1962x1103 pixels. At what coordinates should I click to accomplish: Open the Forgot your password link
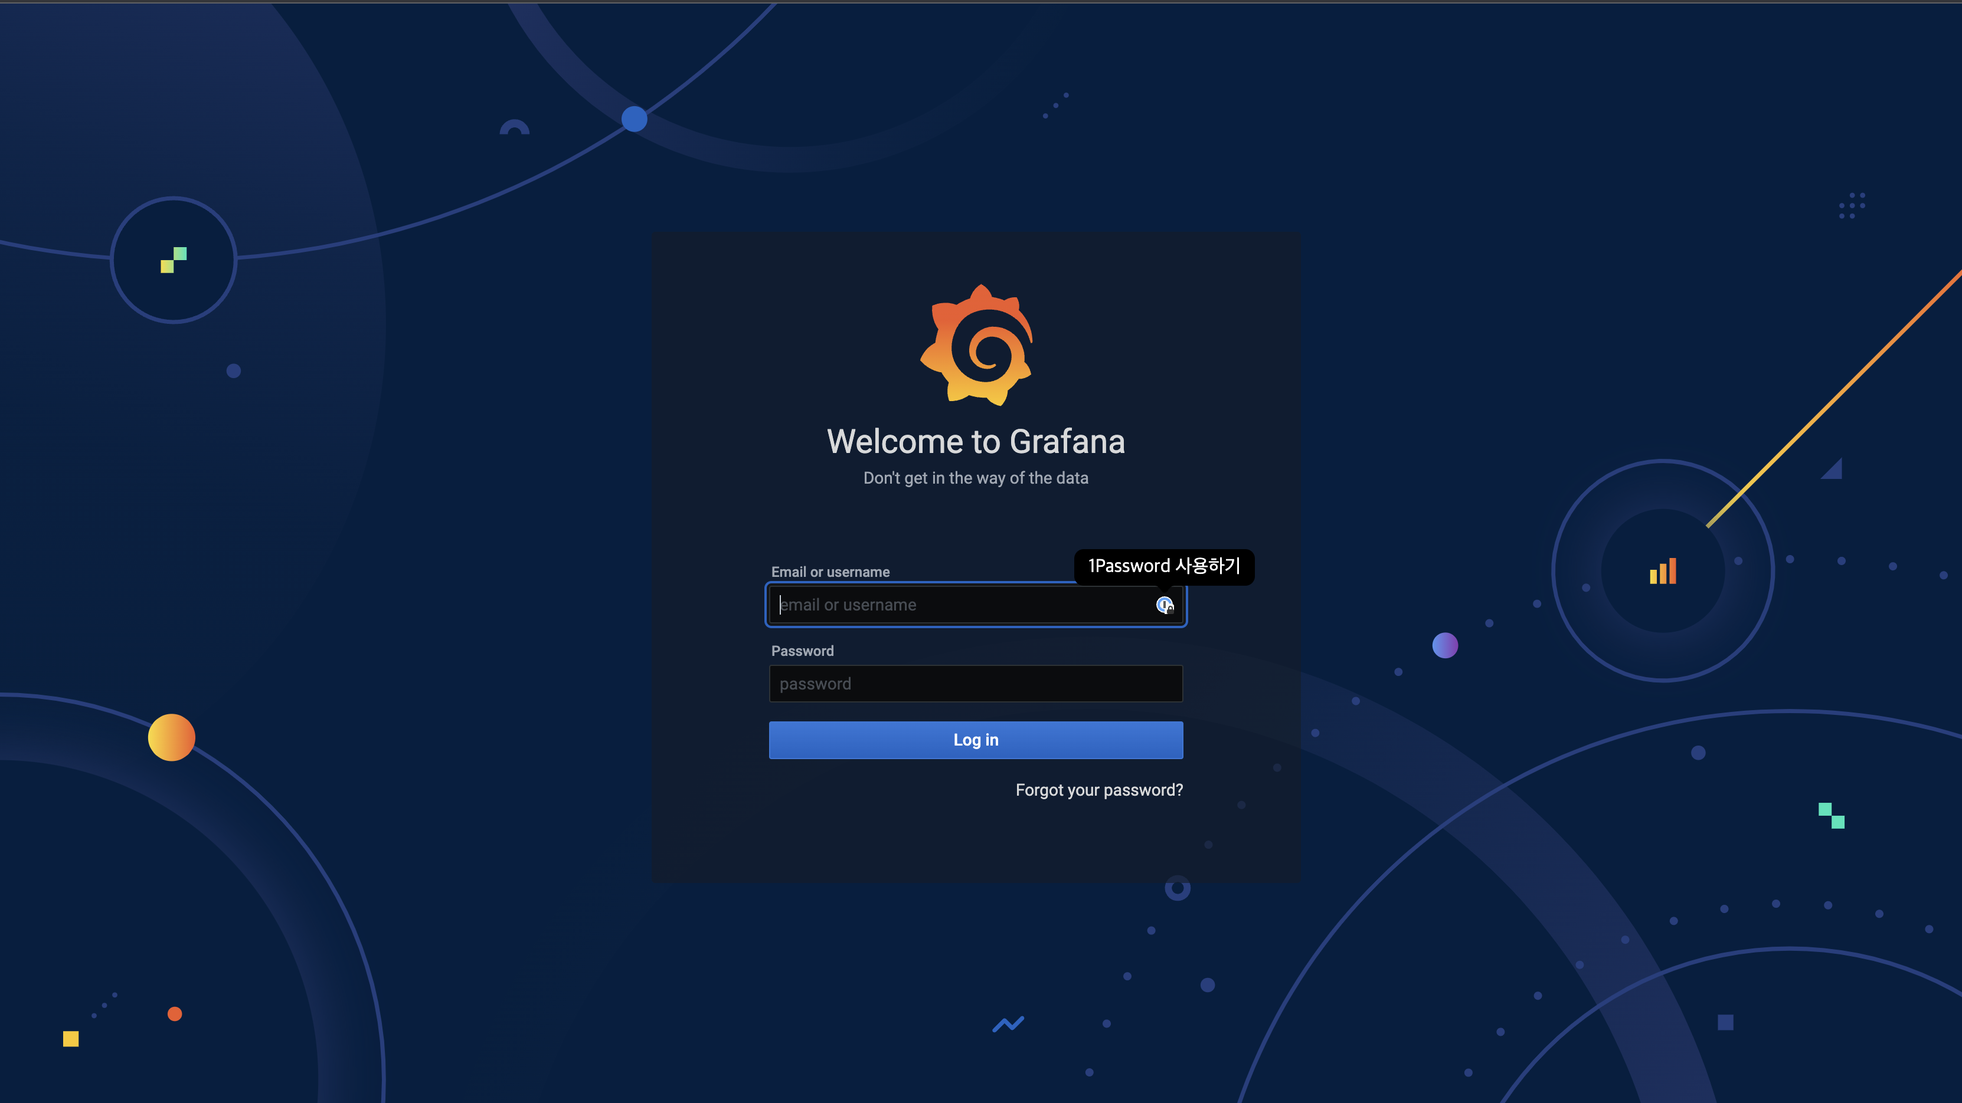coord(1099,790)
